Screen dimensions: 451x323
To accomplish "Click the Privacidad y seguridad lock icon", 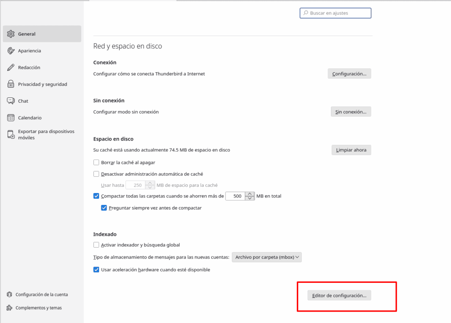I will [11, 84].
